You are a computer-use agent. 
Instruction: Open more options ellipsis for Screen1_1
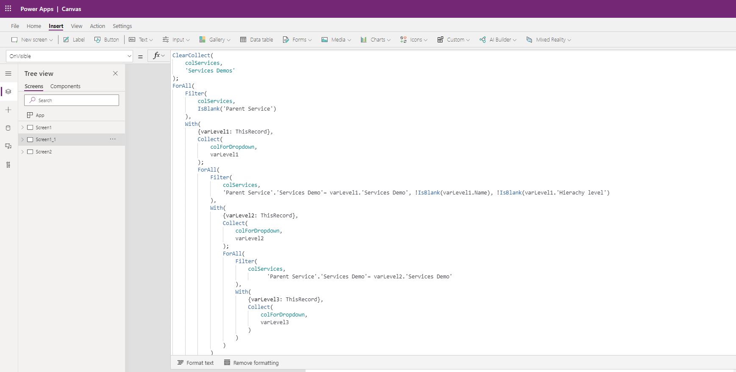pyautogui.click(x=113, y=139)
